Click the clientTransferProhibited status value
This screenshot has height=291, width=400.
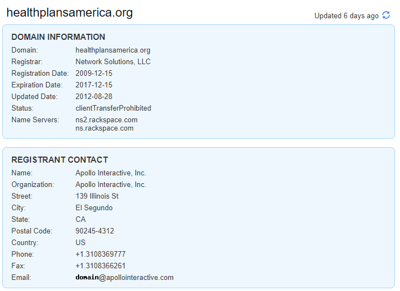[113, 108]
